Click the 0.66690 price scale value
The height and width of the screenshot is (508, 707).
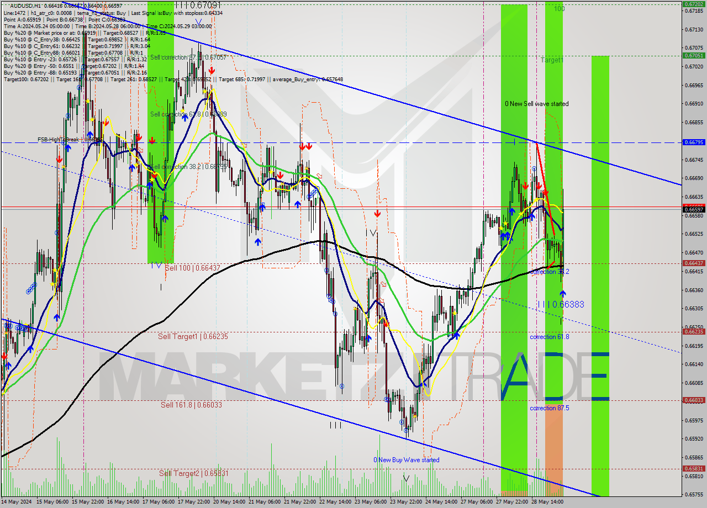click(x=693, y=178)
